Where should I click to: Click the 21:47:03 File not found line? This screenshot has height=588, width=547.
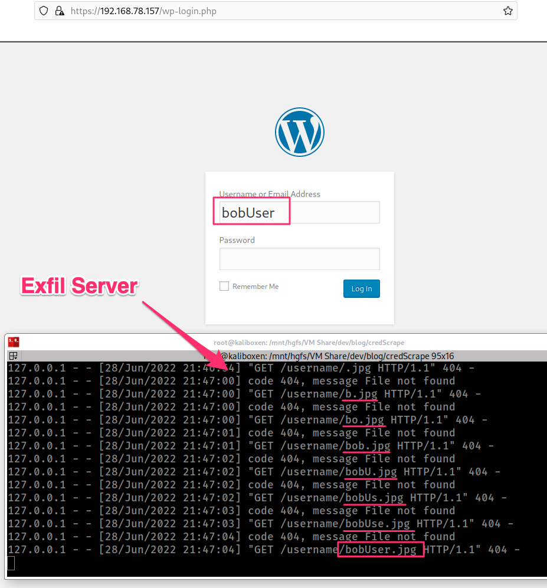[x=231, y=510]
